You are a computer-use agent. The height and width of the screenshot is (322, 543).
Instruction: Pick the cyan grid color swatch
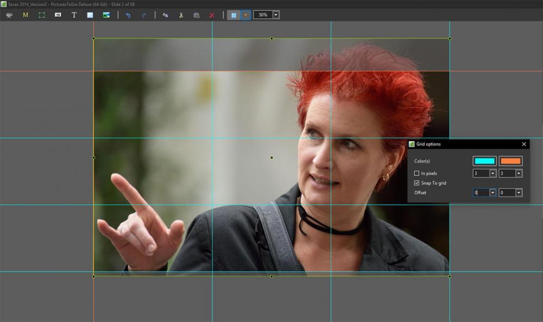484,161
